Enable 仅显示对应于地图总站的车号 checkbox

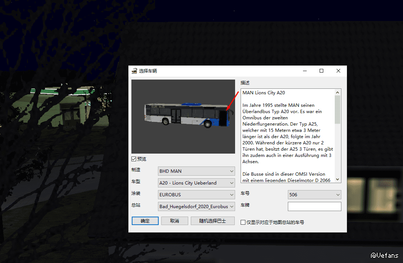(243, 222)
